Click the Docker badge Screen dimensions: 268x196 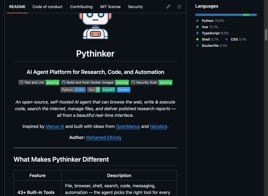click(x=123, y=89)
